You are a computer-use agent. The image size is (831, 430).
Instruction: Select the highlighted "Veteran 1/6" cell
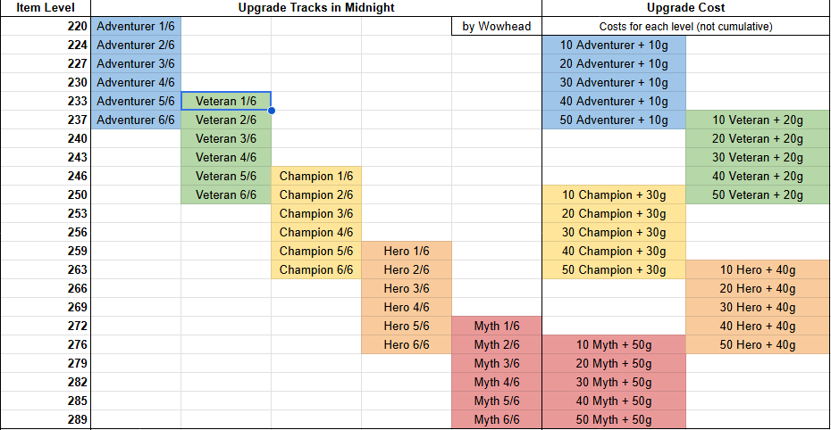coord(225,101)
